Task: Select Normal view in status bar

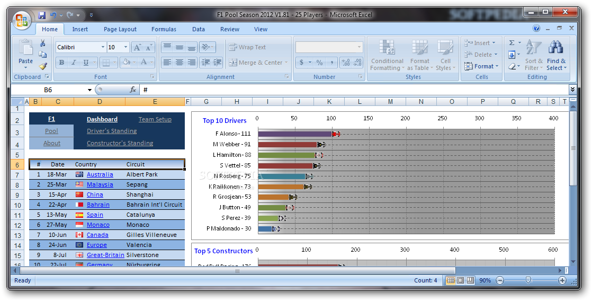Action: (x=451, y=280)
